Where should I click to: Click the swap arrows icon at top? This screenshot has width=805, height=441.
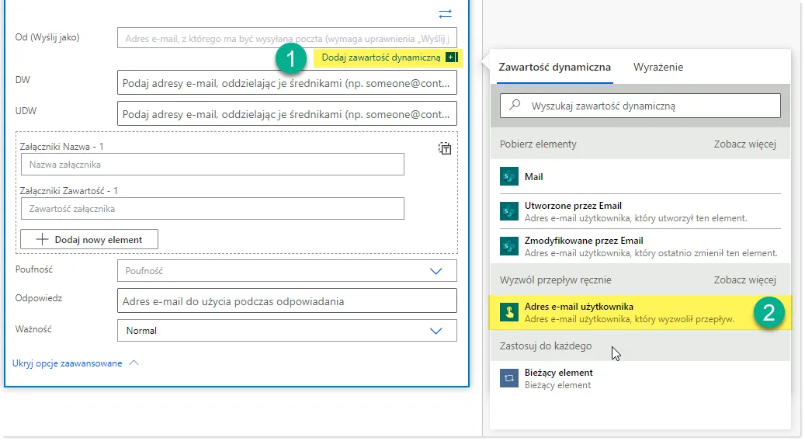(x=445, y=13)
